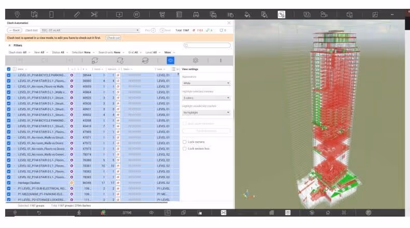Viewport: 410px width, 228px height.
Task: Toggle the select-all checkbox in table header
Action: (x=9, y=69)
